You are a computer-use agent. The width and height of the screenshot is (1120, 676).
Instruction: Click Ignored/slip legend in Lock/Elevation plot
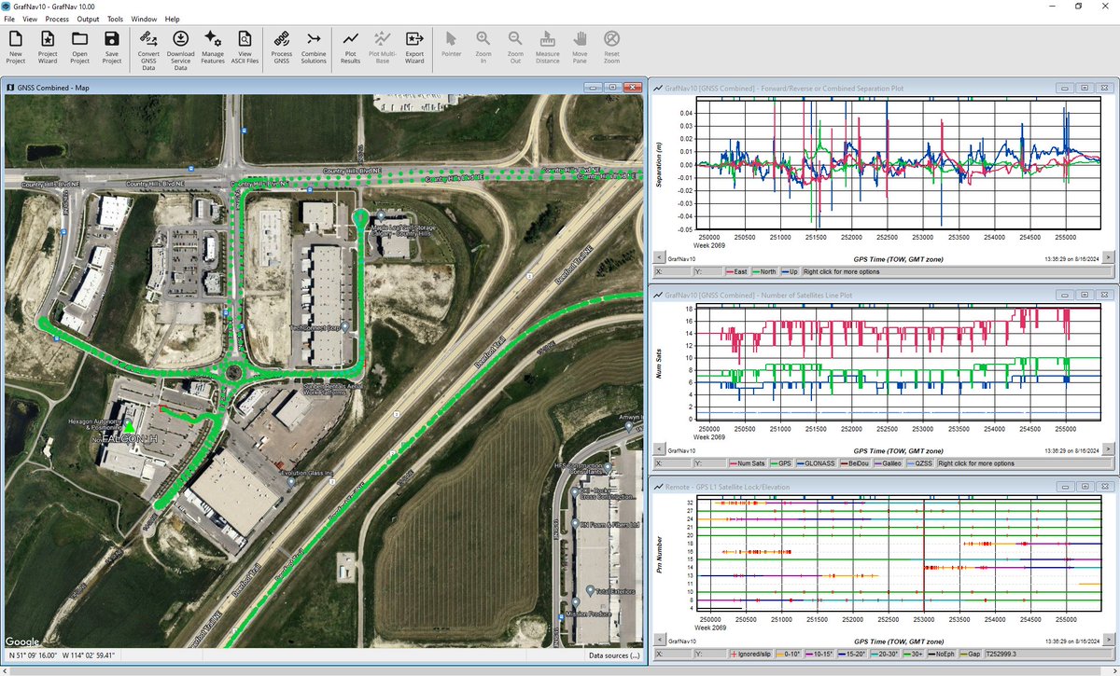(x=750, y=654)
